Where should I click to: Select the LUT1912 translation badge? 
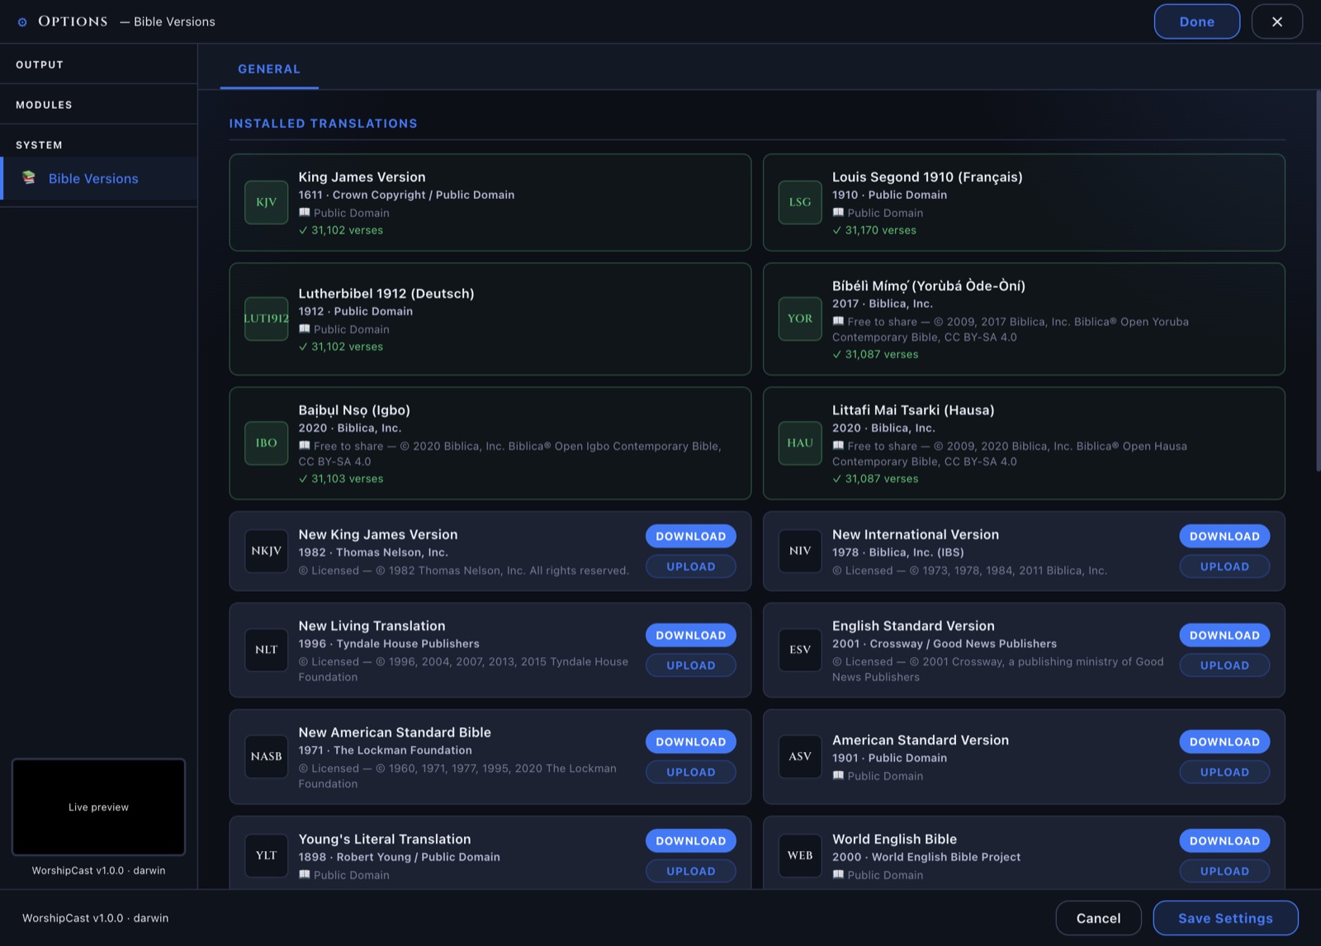266,319
